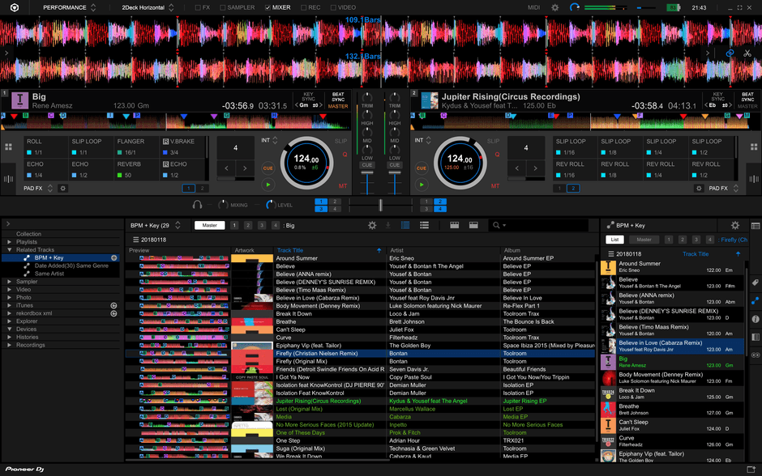This screenshot has height=476, width=762.
Task: Click the MIDI button in top bar
Action: pos(533,7)
